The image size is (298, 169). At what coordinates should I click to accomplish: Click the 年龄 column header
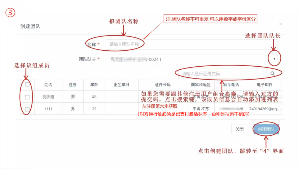tap(94, 85)
